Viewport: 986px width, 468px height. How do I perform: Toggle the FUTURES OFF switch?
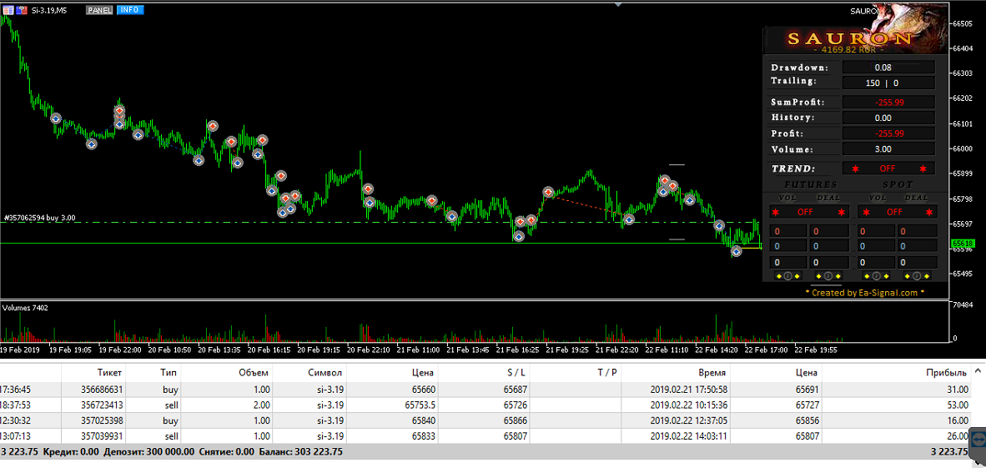[x=805, y=212]
